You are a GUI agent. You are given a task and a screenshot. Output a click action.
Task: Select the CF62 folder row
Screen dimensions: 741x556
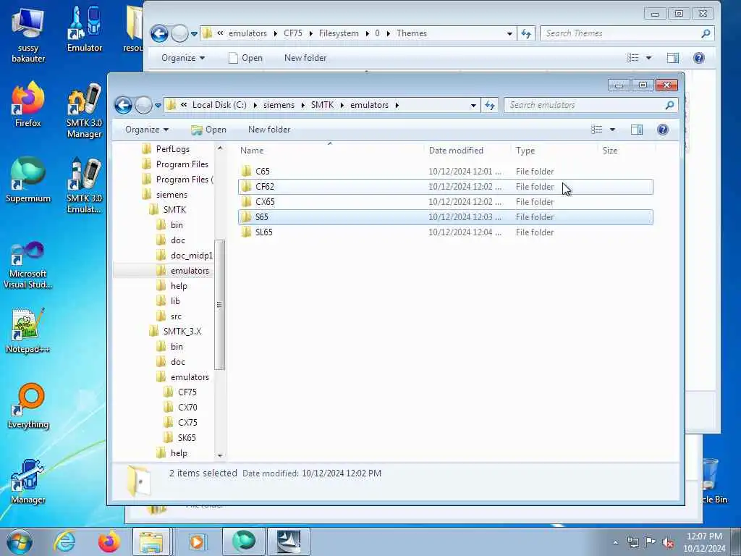(x=445, y=187)
